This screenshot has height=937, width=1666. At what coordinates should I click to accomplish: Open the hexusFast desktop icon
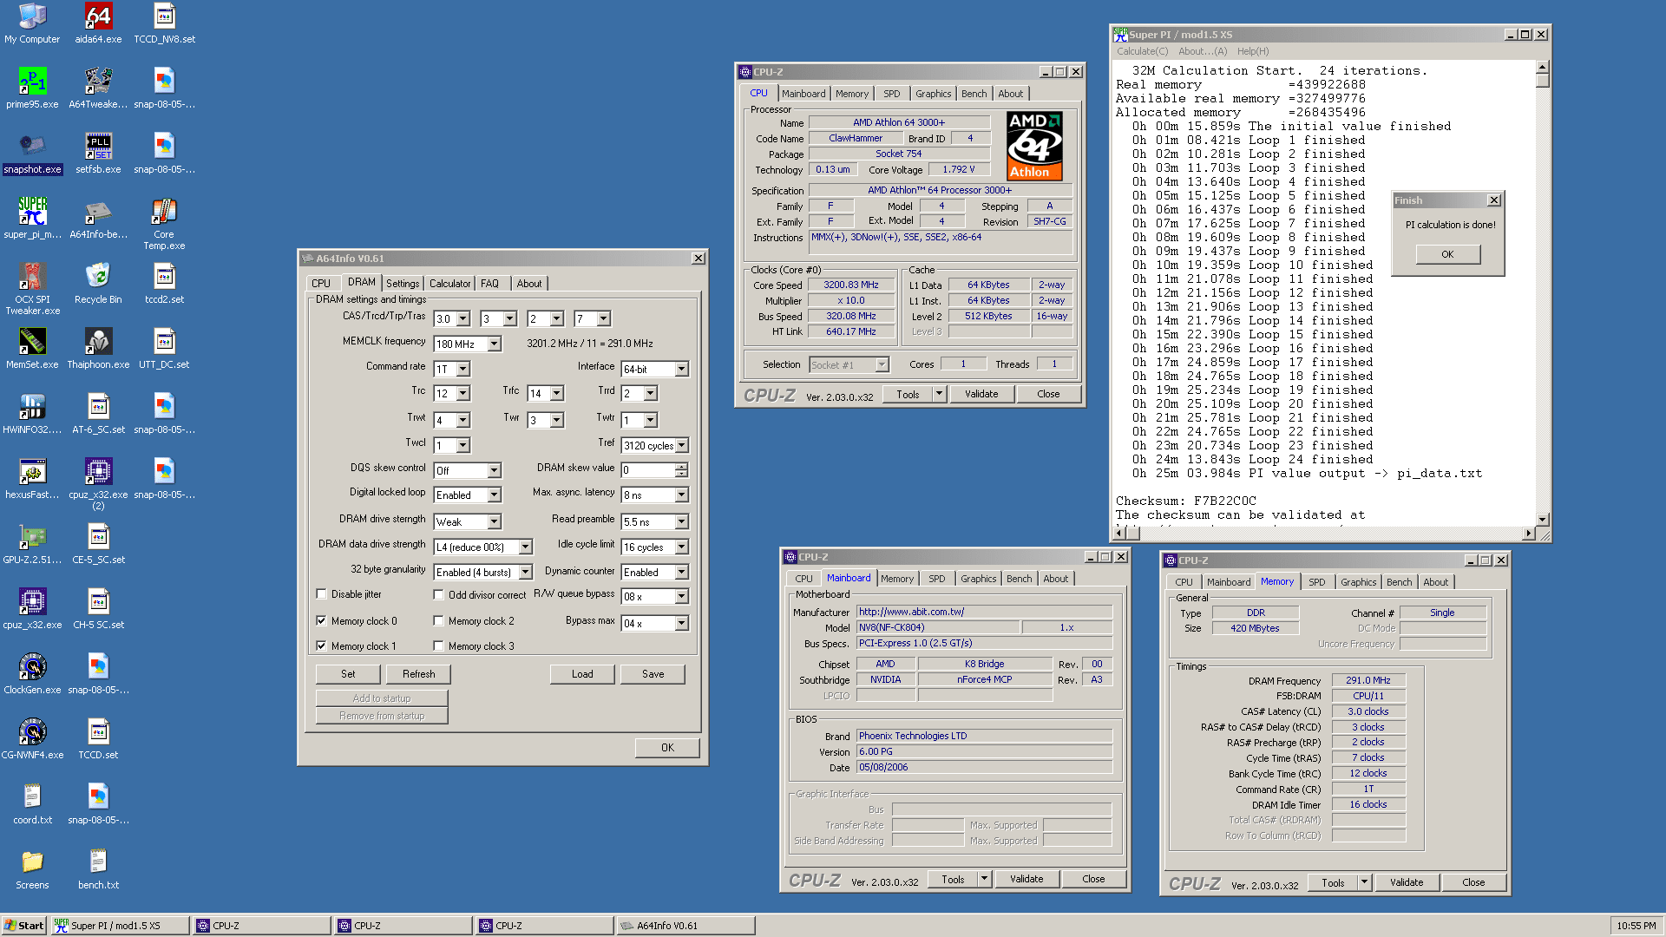[x=32, y=479]
